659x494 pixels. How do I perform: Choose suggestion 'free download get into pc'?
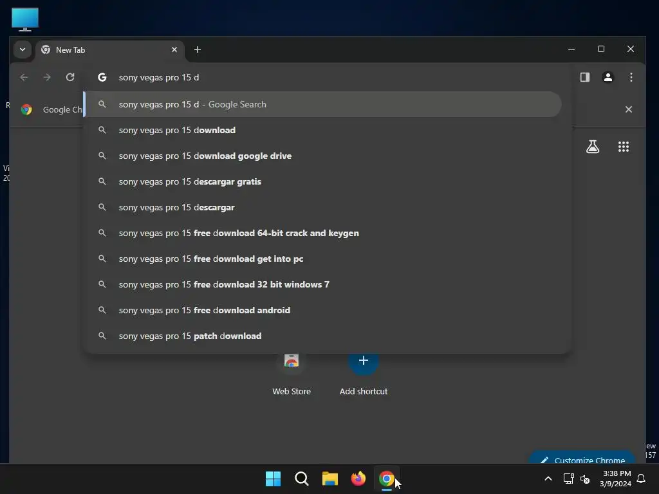click(x=323, y=259)
